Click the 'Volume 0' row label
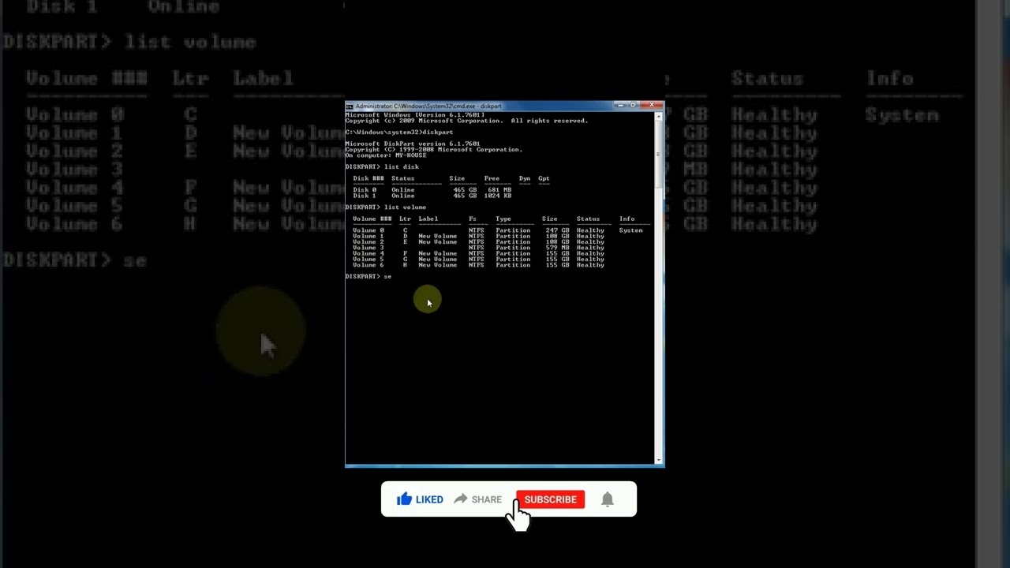 (368, 230)
